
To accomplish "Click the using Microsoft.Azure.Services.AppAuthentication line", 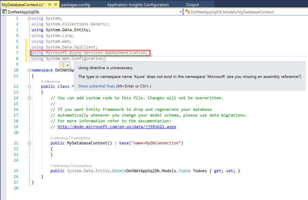I will pyautogui.click(x=89, y=53).
